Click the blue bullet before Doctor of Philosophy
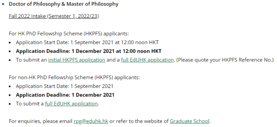This screenshot has width=277, height=127. (3, 4)
